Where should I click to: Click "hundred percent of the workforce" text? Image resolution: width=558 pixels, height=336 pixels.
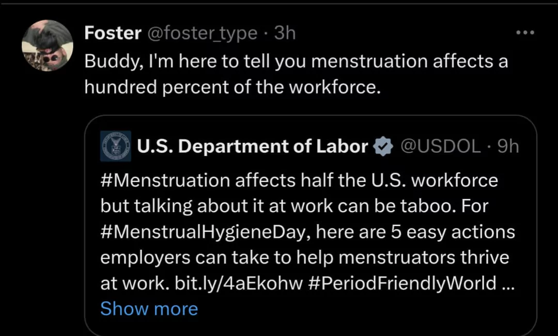[x=232, y=87]
